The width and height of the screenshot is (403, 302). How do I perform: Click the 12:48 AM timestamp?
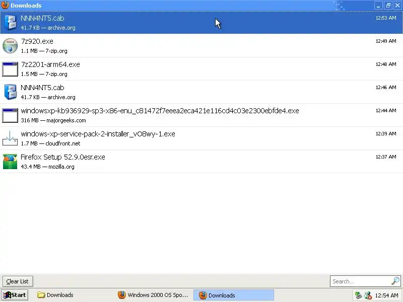pyautogui.click(x=386, y=64)
